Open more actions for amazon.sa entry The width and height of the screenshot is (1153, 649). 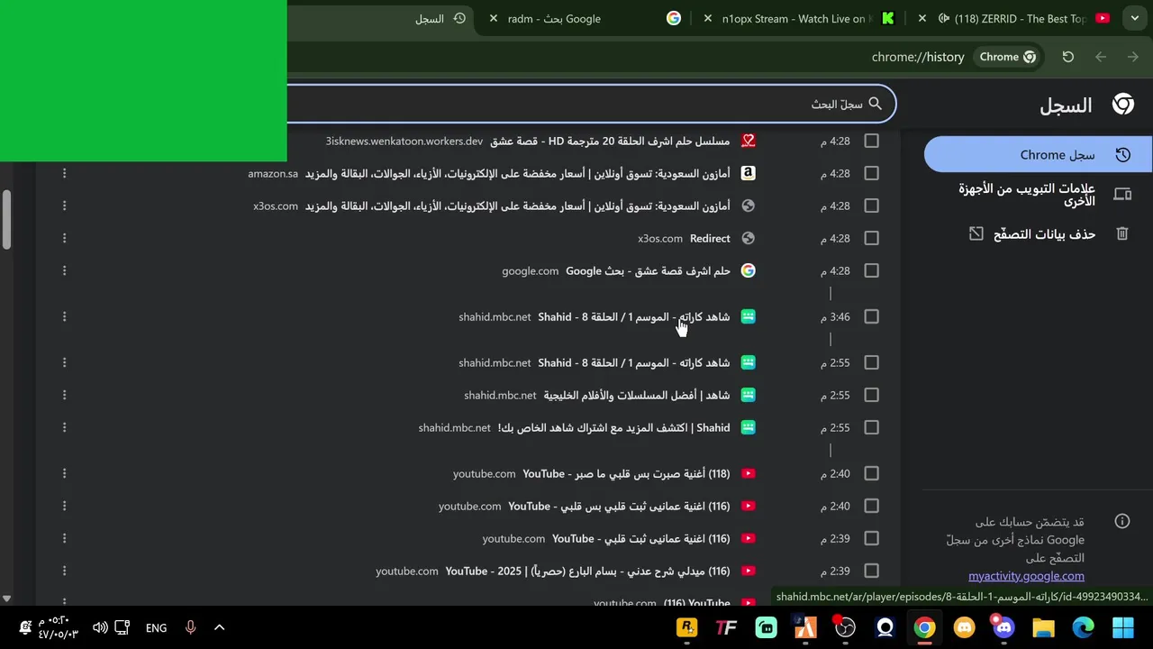pos(64,173)
